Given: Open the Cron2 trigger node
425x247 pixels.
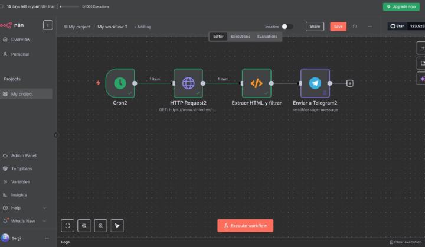Looking at the screenshot, I should 120,83.
